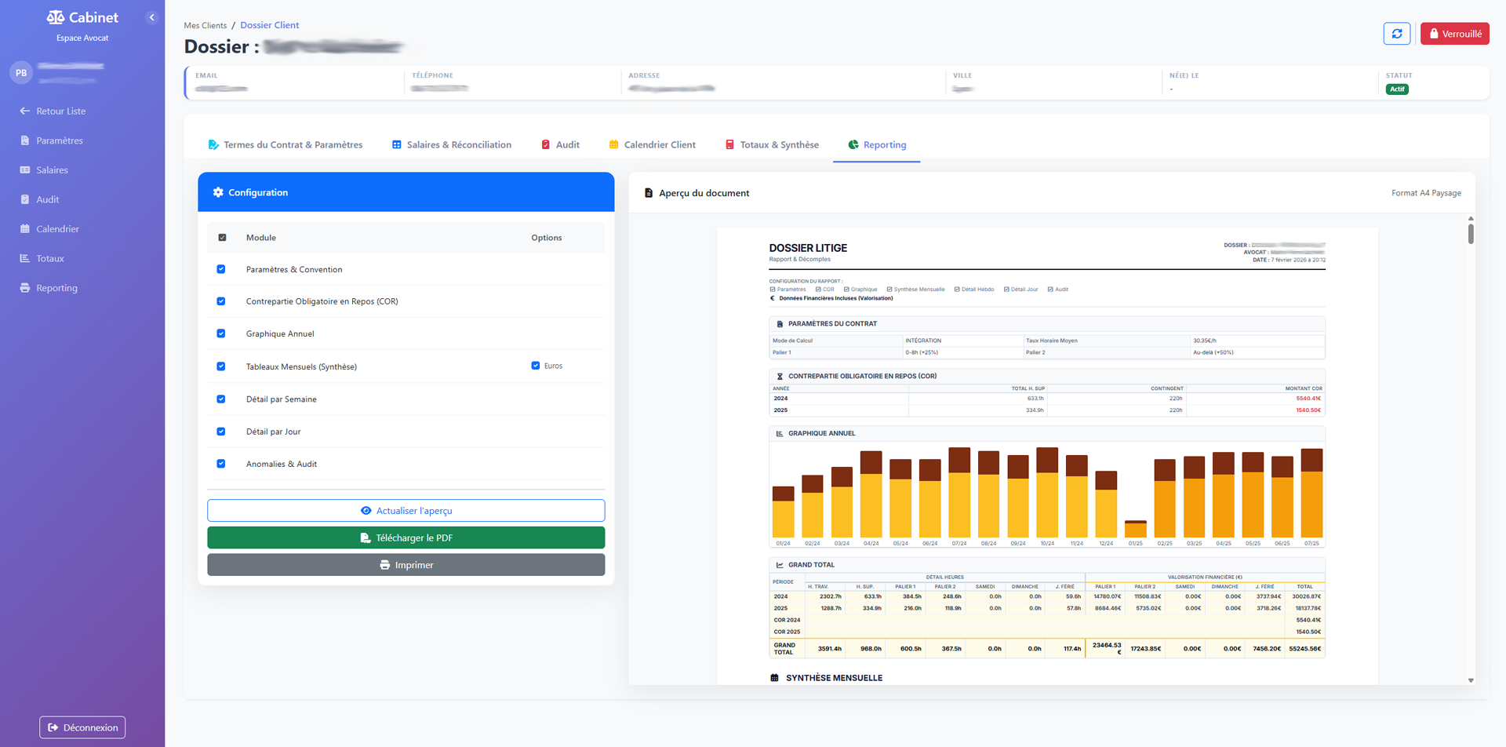This screenshot has width=1506, height=747.
Task: Click the Cabinet scales logo icon
Action: tap(56, 17)
